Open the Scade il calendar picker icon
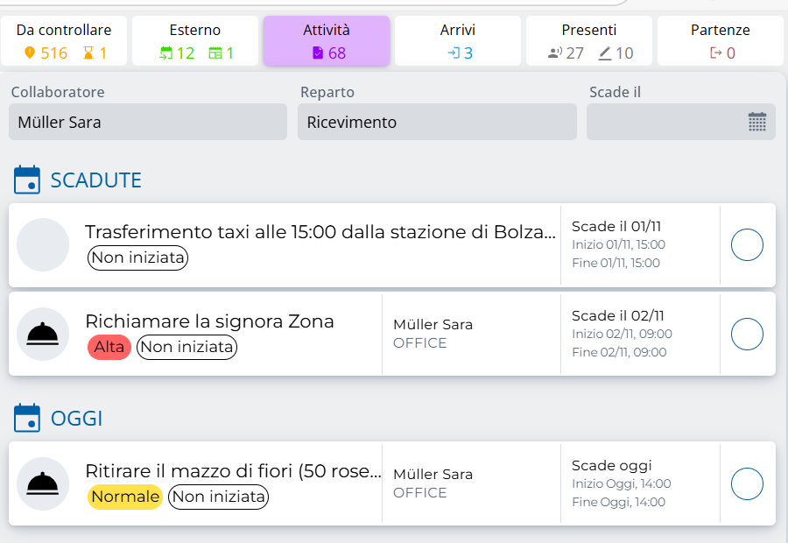The width and height of the screenshot is (788, 543). point(757,123)
